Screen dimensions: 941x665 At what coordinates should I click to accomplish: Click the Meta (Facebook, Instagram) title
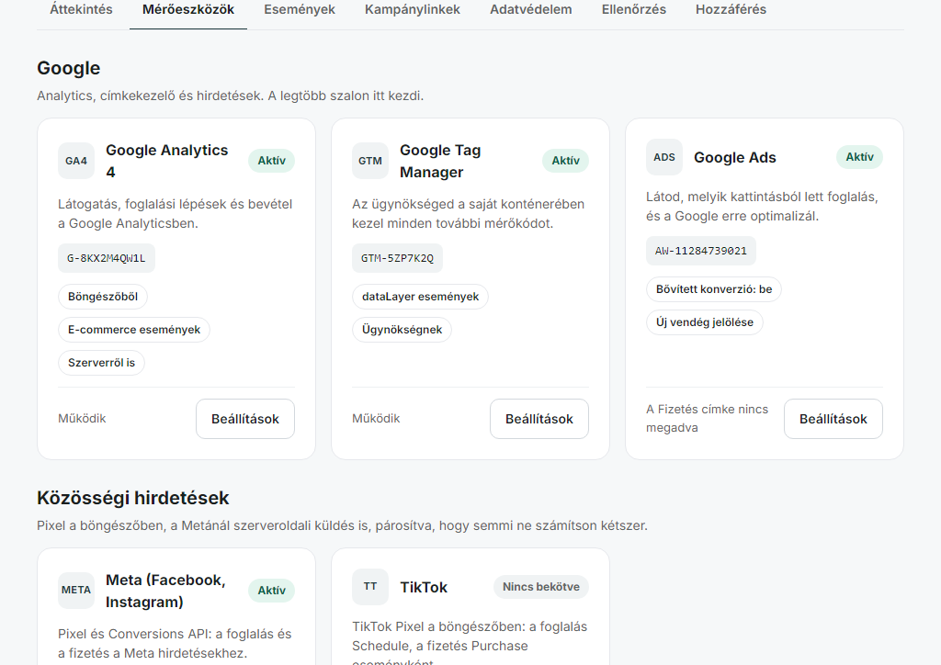(x=165, y=591)
